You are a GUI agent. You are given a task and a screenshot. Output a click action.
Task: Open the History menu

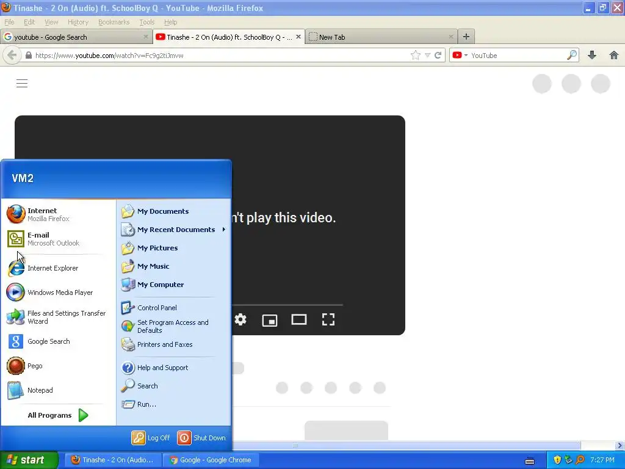[x=78, y=22]
